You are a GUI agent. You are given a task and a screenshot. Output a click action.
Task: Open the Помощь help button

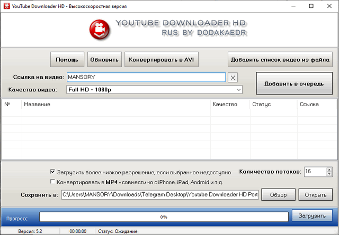click(x=67, y=60)
